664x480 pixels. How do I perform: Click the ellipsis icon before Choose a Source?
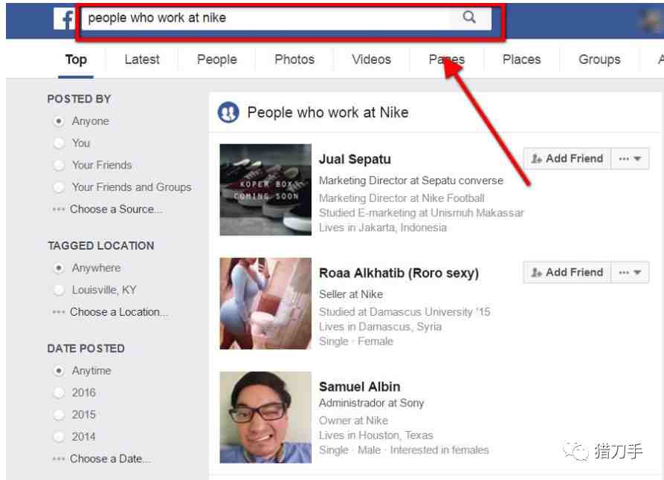coord(59,210)
